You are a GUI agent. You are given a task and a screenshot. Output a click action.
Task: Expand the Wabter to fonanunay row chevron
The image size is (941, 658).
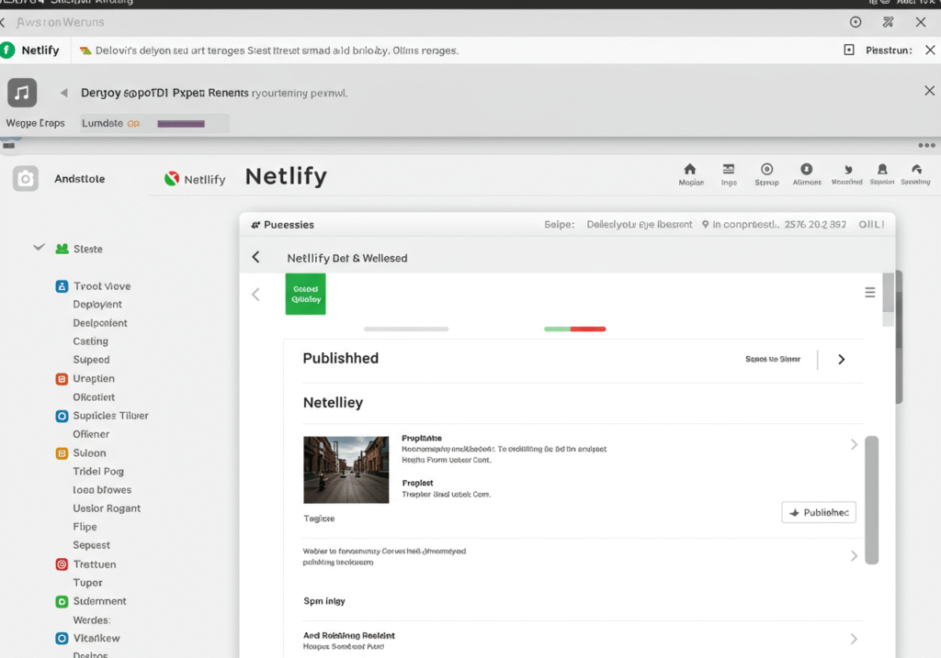pyautogui.click(x=854, y=556)
